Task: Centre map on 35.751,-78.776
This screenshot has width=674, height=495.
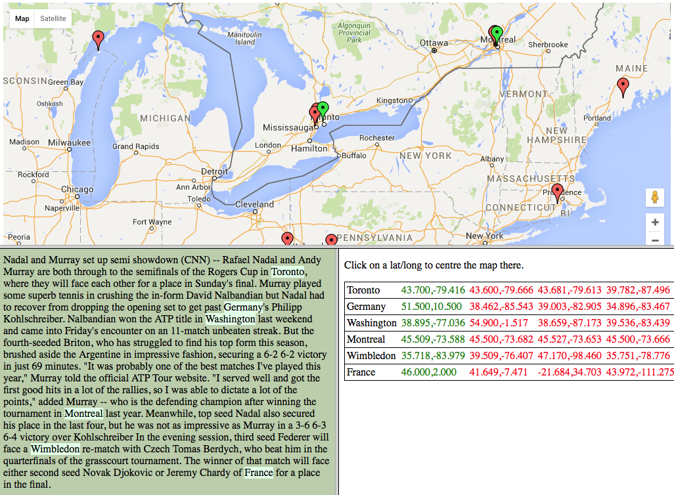Action: pyautogui.click(x=638, y=356)
